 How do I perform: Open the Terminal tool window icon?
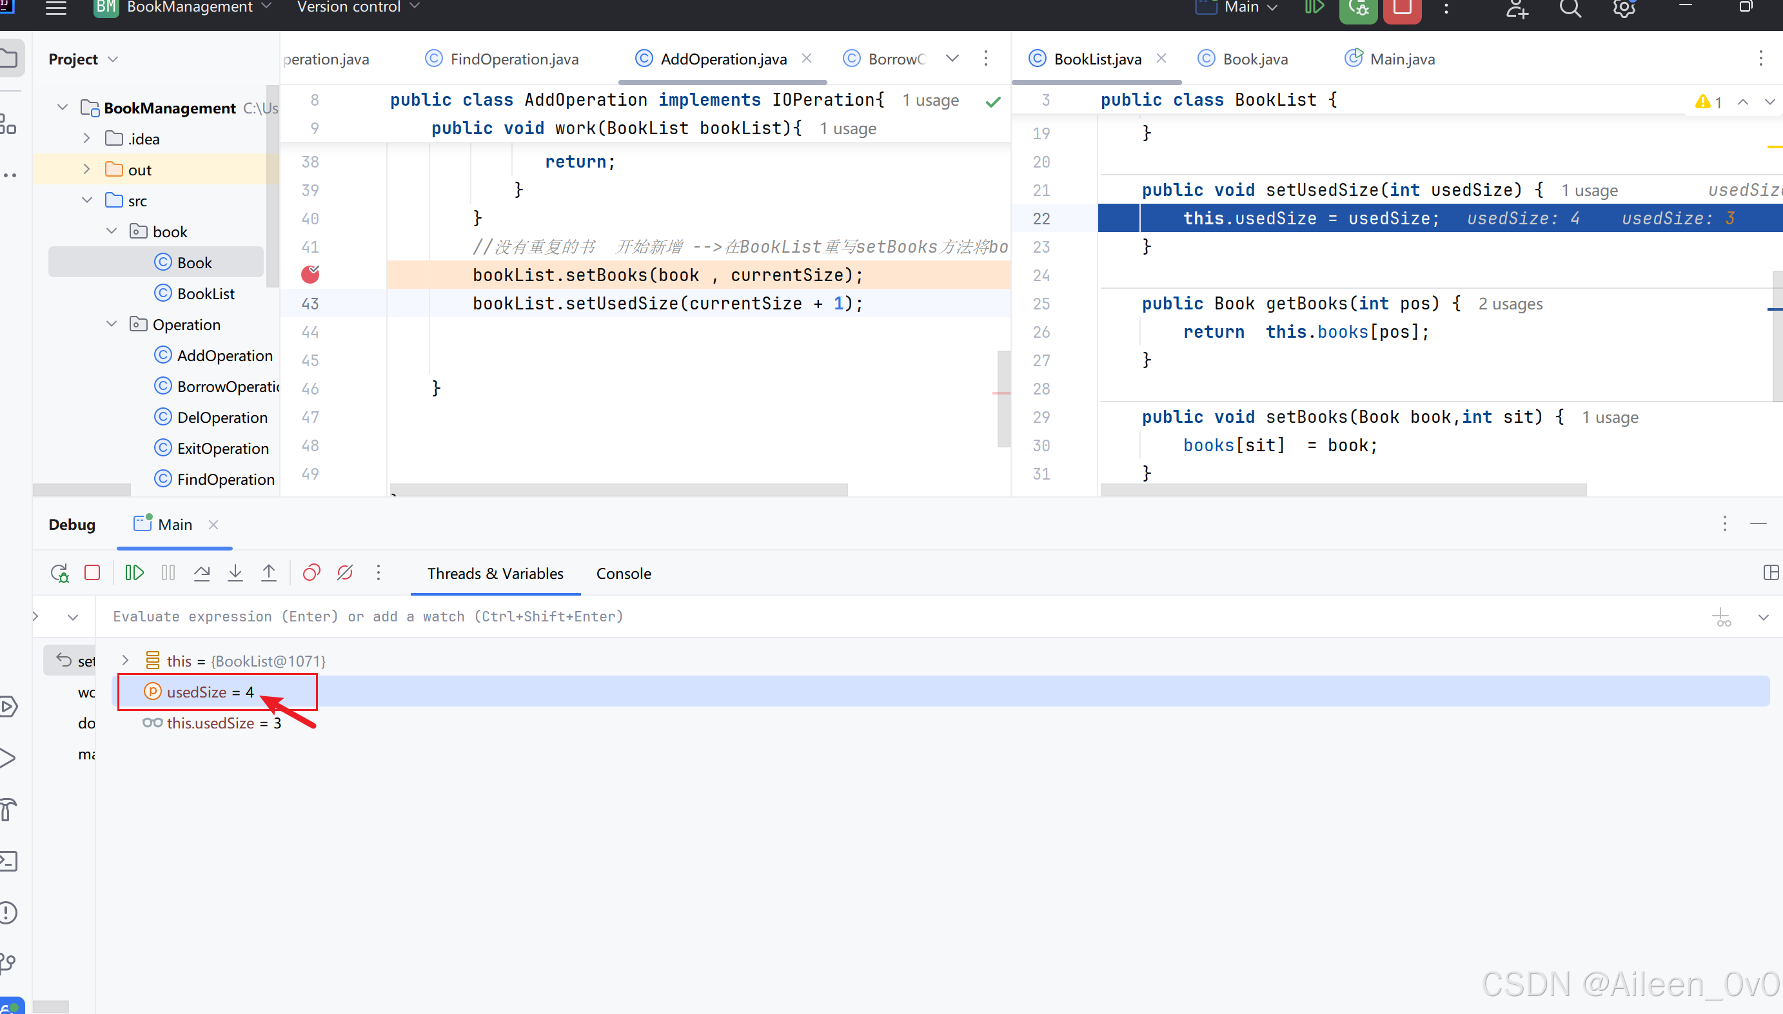click(x=8, y=861)
